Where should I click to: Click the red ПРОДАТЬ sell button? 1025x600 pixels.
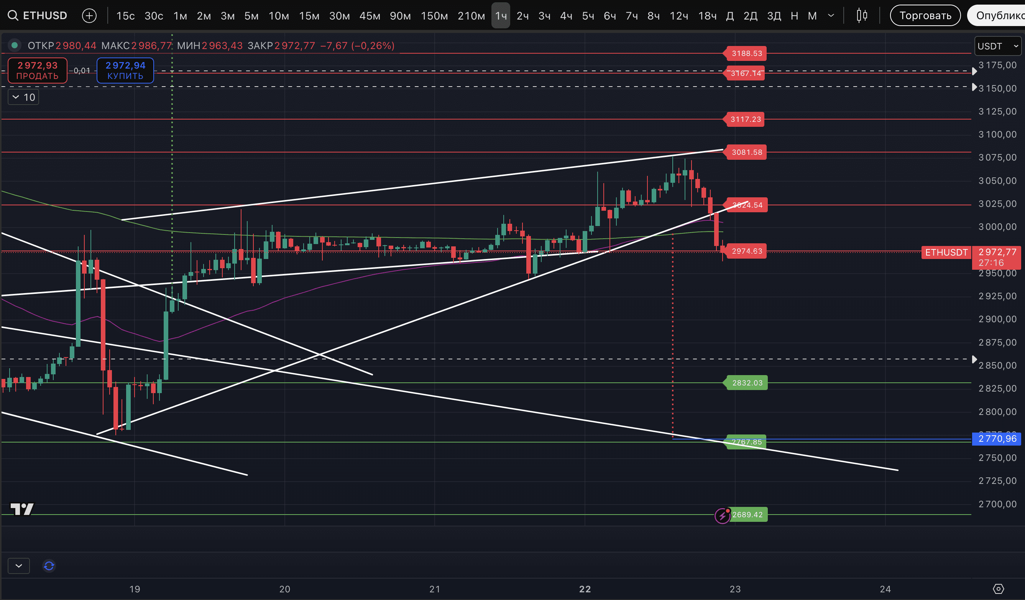pos(38,70)
